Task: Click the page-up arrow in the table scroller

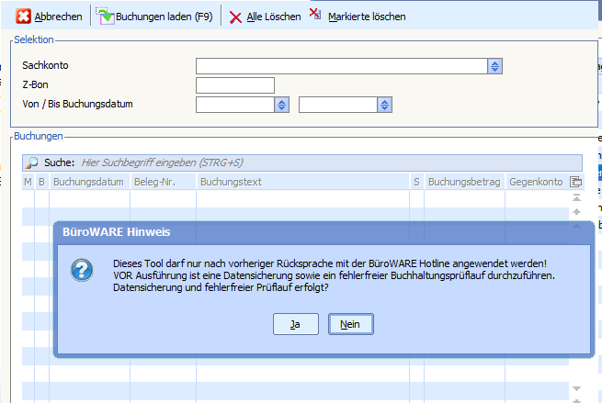Action: point(576,212)
